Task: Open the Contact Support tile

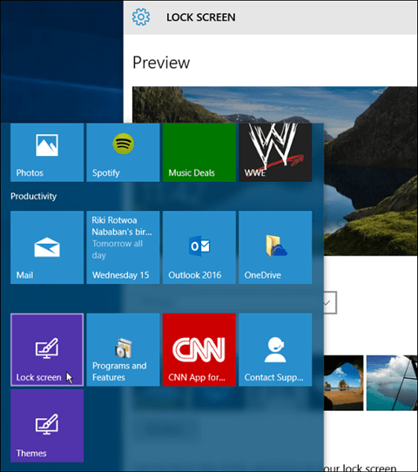Action: 275,350
